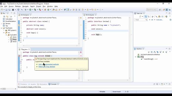The height and width of the screenshot is (96, 172).
Task: Click into the Quick Access field
Action: click(151, 10)
